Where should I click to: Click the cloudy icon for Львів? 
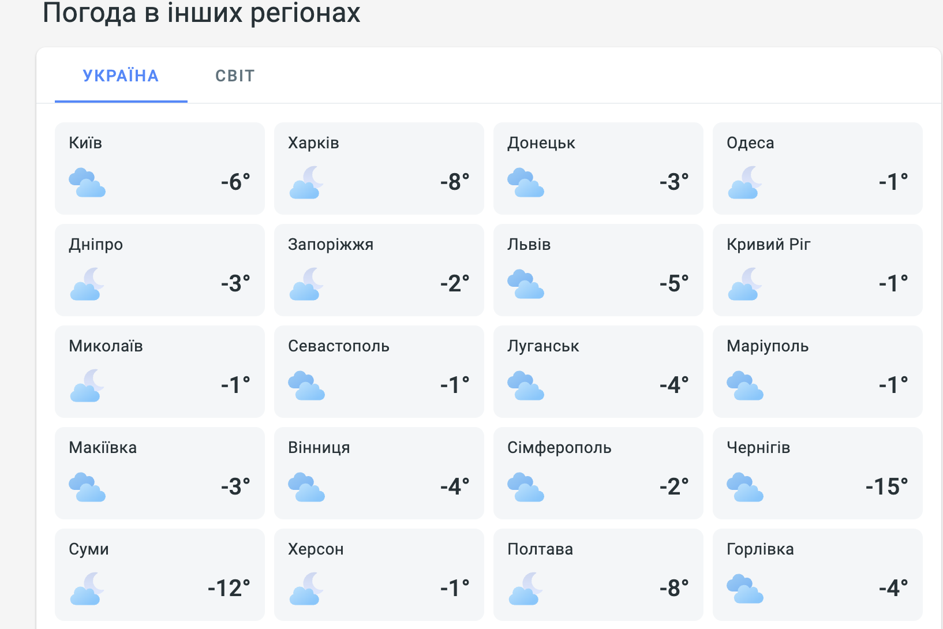(x=526, y=284)
